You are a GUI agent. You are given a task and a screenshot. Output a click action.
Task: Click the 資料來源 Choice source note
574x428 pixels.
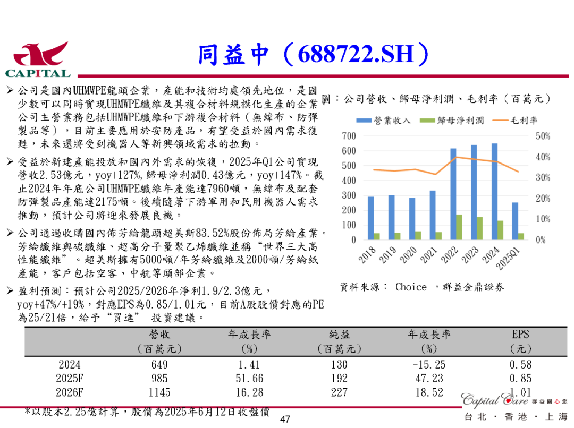tap(421, 287)
